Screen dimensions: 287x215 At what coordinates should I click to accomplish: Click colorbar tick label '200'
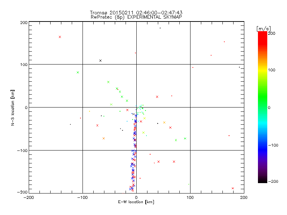272,33
